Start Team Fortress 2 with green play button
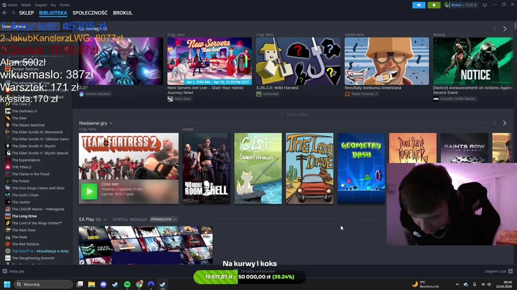The height and width of the screenshot is (290, 517). point(89,191)
